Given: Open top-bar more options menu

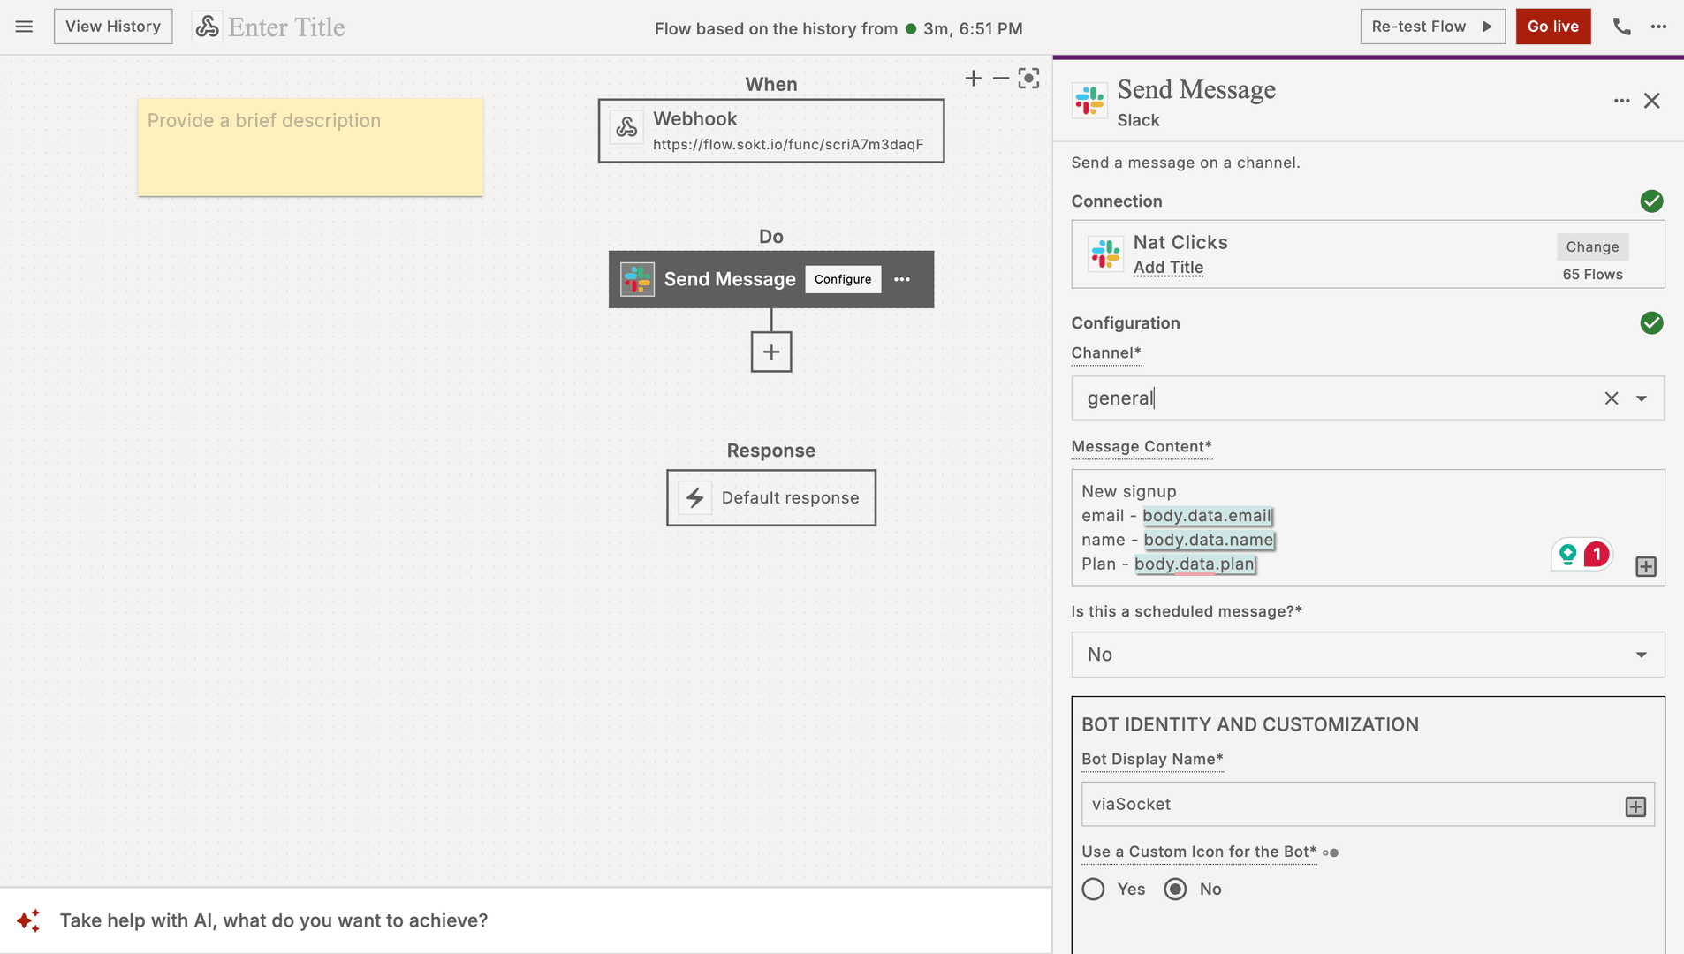Looking at the screenshot, I should click(x=1658, y=26).
